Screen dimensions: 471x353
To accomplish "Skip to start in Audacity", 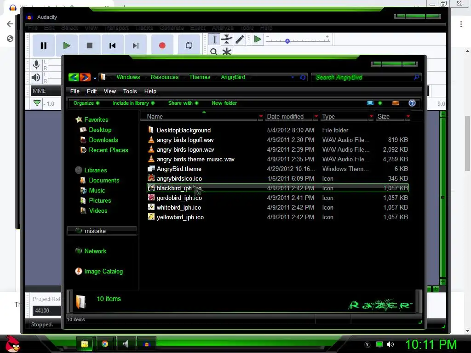I will point(112,46).
